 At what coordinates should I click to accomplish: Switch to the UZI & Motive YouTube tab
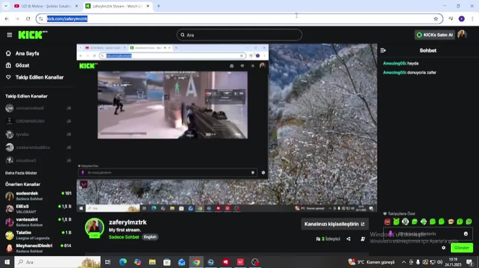click(46, 6)
